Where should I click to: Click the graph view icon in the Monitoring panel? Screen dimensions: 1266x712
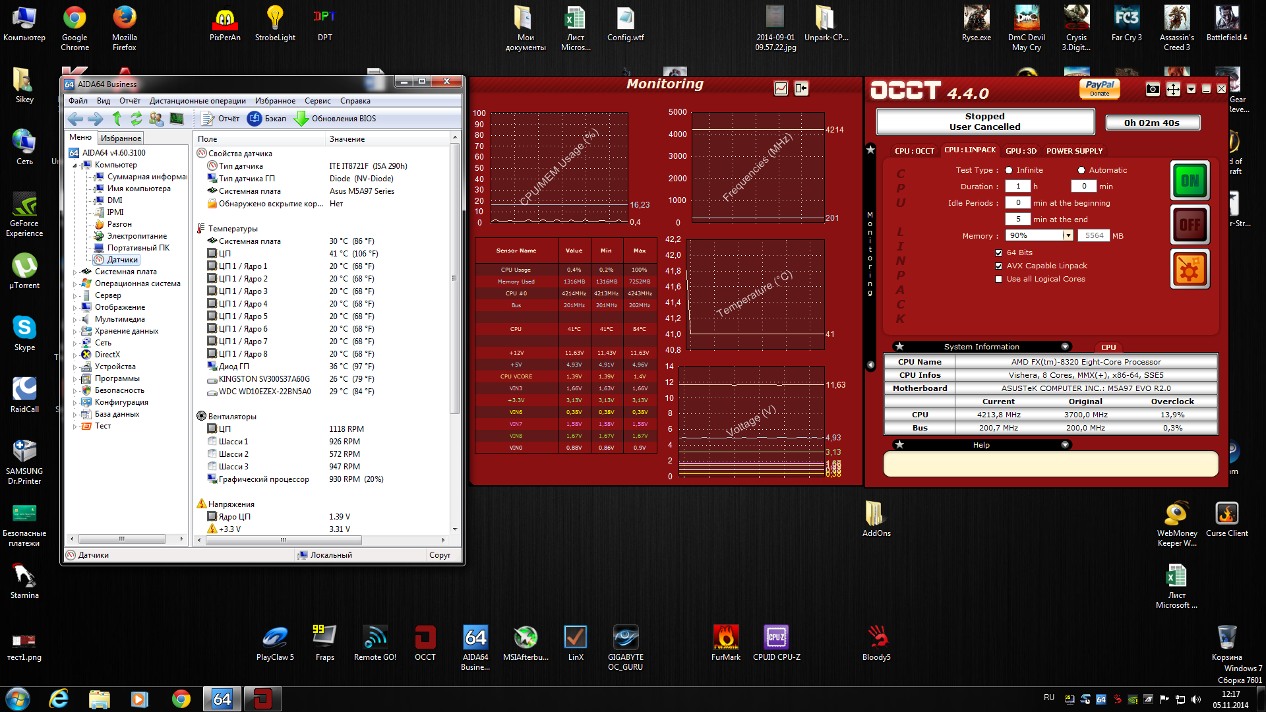pyautogui.click(x=781, y=88)
